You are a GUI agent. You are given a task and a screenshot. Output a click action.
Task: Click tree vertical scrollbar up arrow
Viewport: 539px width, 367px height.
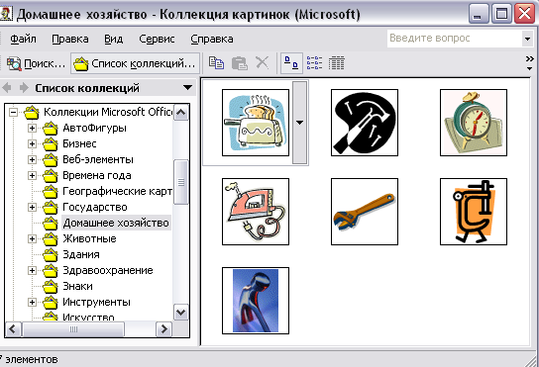[181, 112]
